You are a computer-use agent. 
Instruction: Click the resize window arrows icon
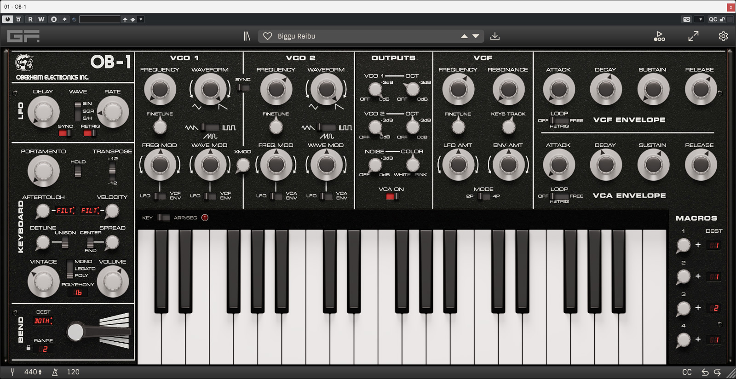693,36
